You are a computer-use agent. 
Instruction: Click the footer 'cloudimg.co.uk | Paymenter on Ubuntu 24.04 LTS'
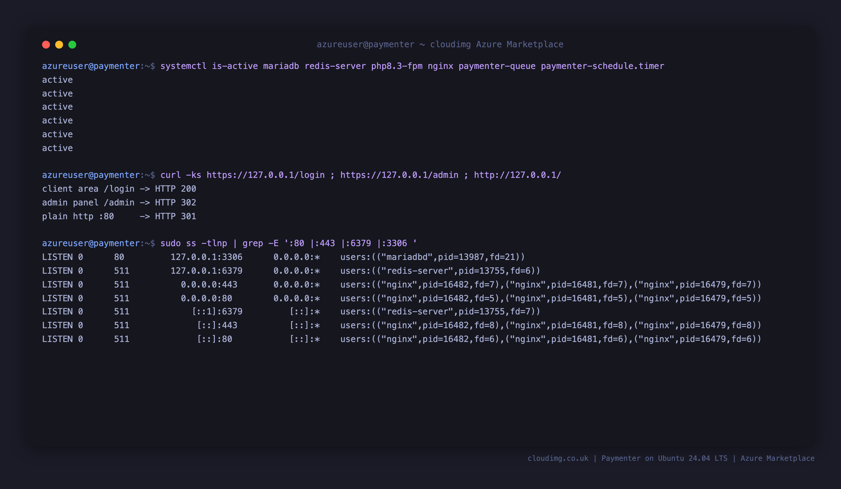point(627,458)
